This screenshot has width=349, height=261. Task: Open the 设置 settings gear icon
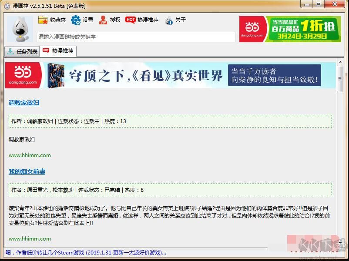tap(75, 20)
